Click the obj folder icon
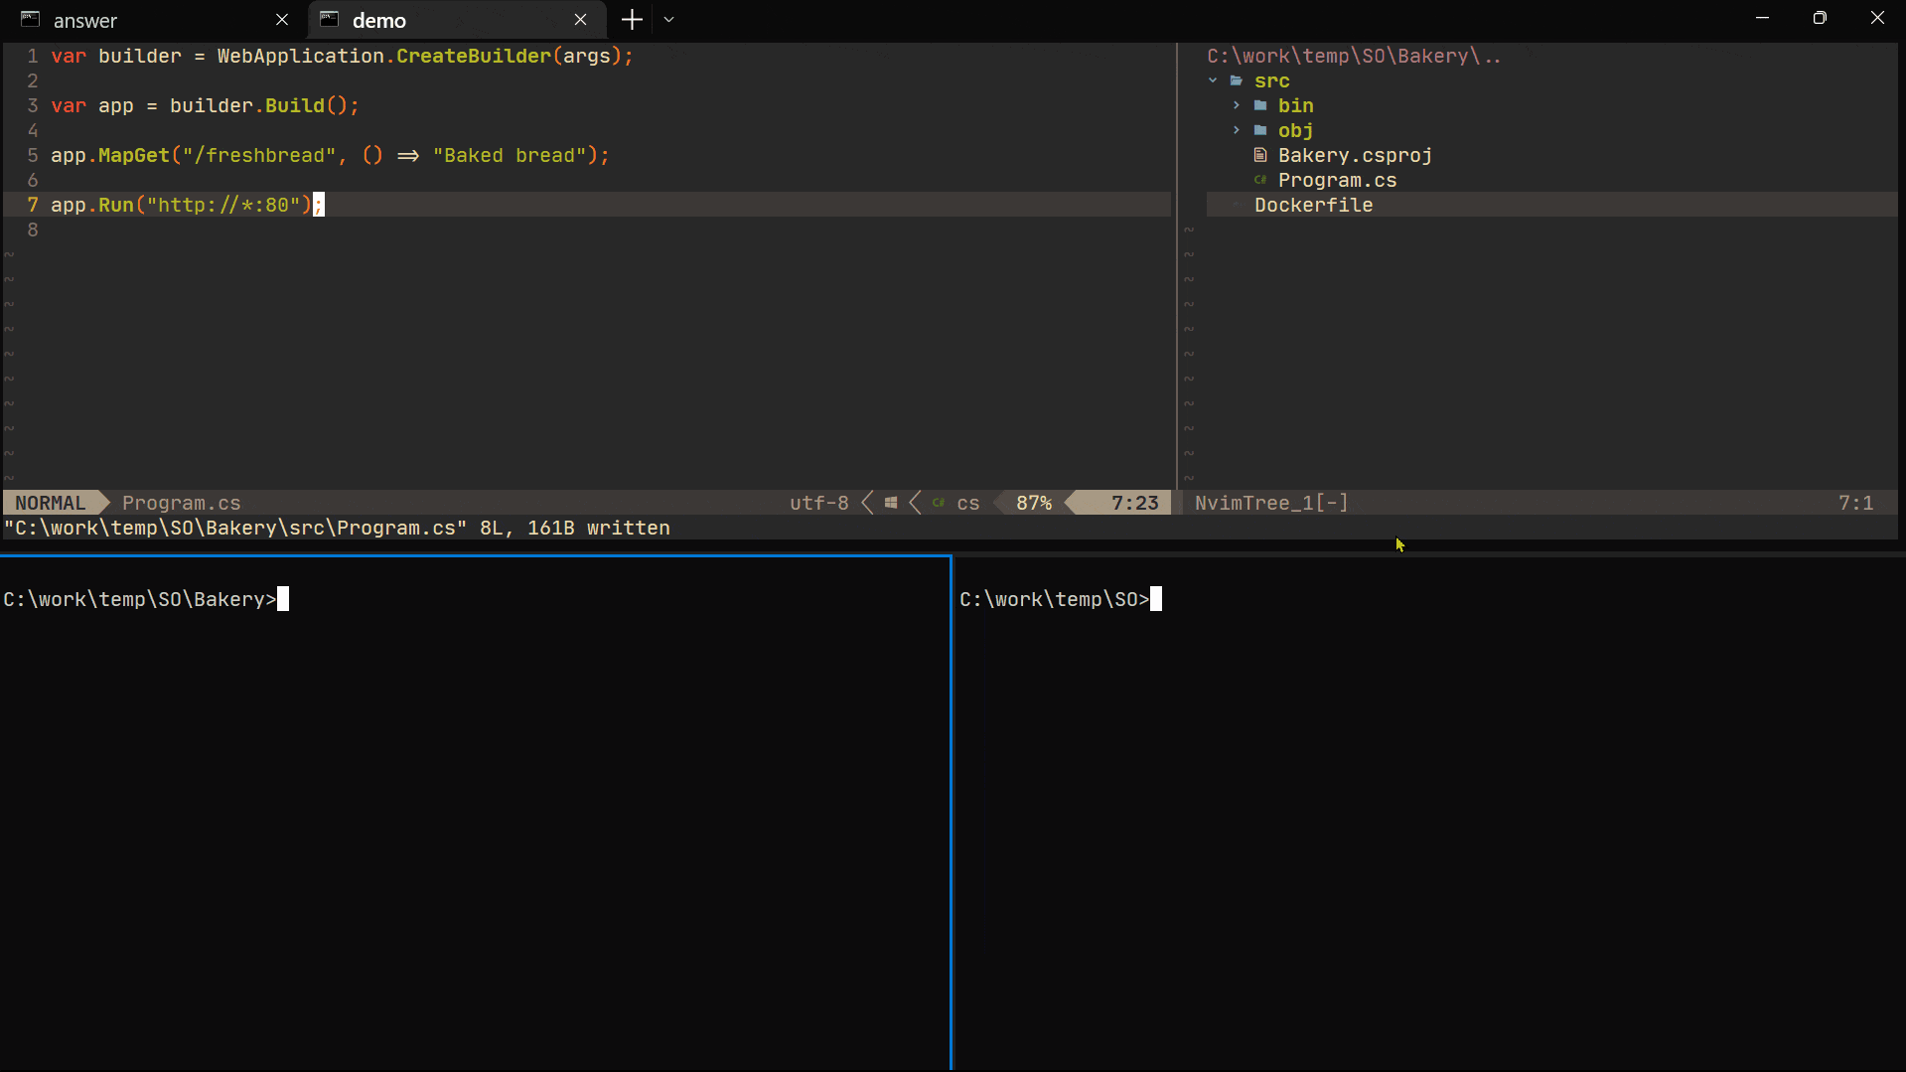Image resolution: width=1906 pixels, height=1072 pixels. tap(1260, 130)
